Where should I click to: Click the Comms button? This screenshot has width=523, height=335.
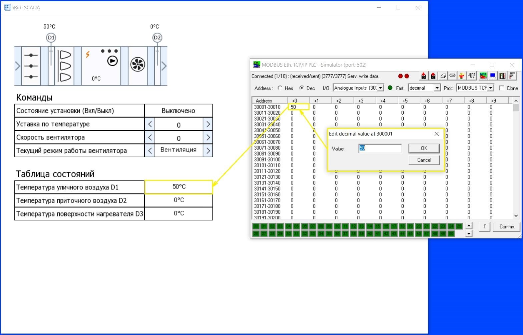pyautogui.click(x=506, y=226)
